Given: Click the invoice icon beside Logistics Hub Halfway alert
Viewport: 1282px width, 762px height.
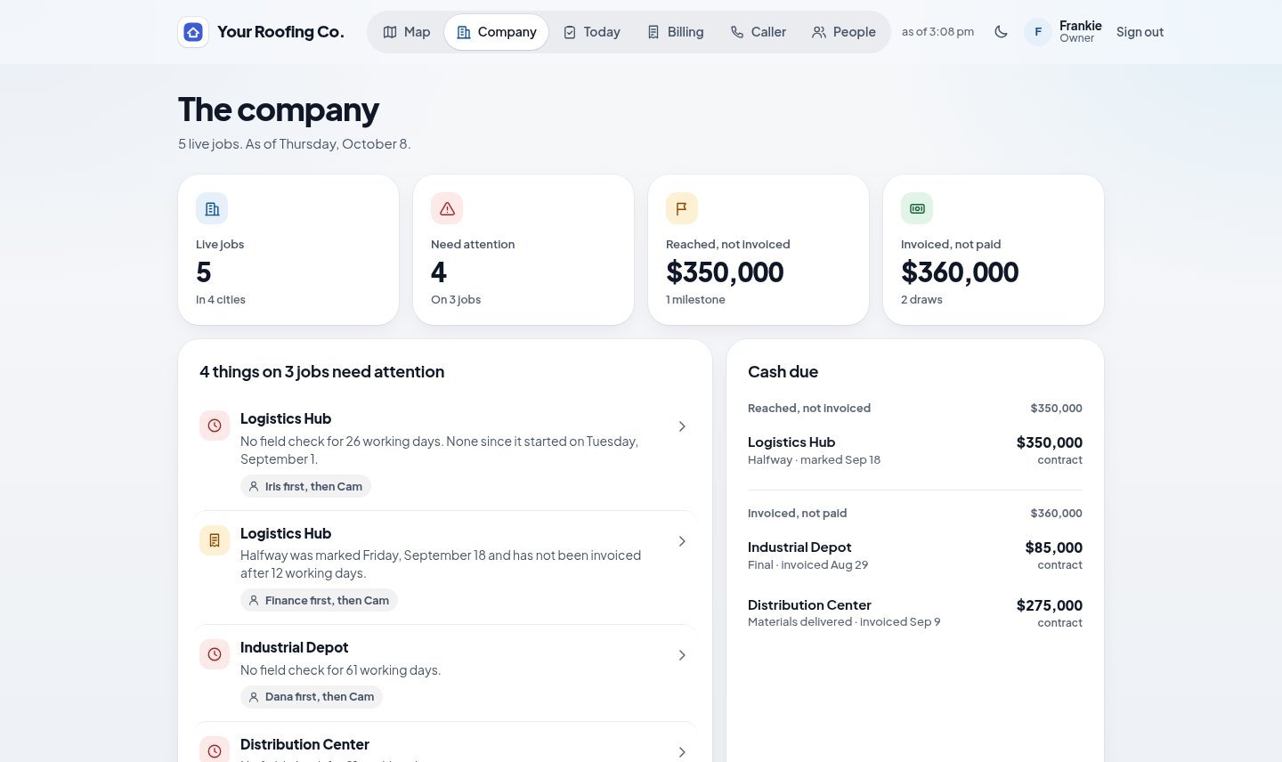Looking at the screenshot, I should click(215, 540).
